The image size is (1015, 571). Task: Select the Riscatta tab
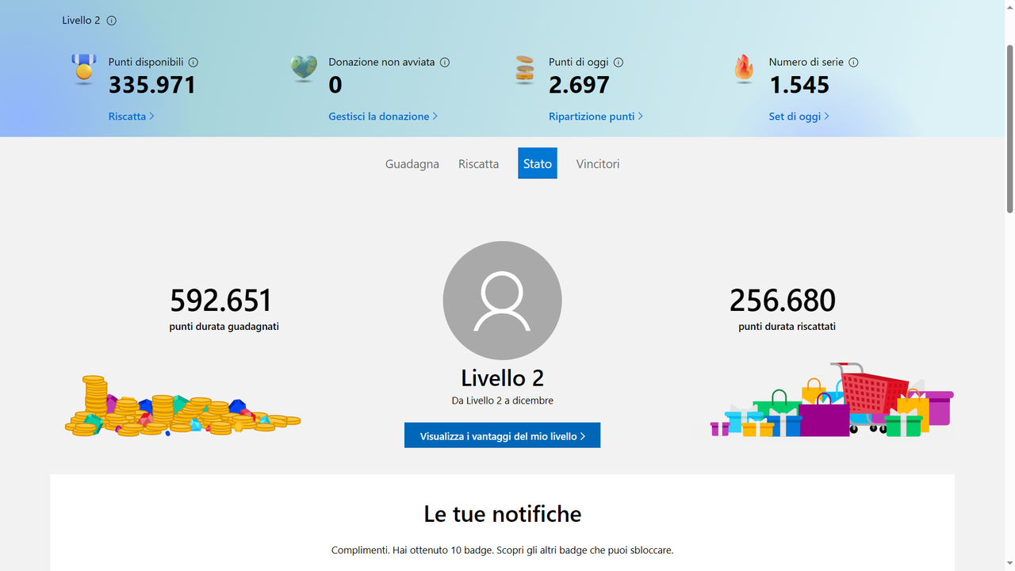tap(478, 163)
